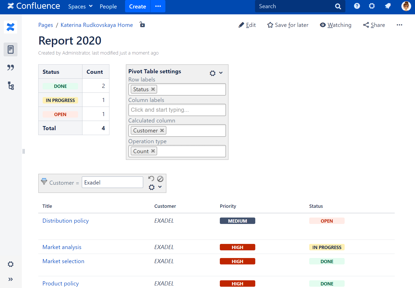Expand the Pivot Table settings gear dropdown
Viewport: 415px width, 288px height.
pyautogui.click(x=216, y=73)
